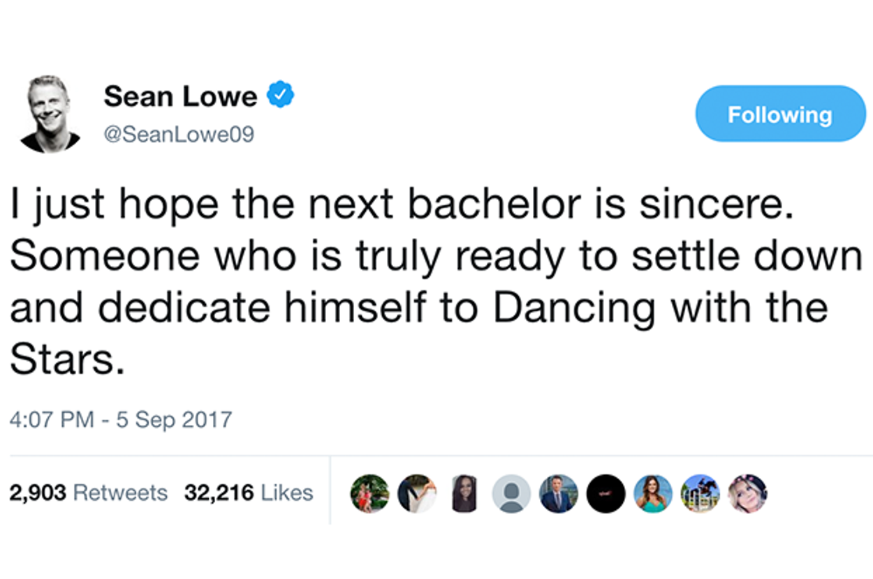This screenshot has width=873, height=579.
Task: Click the blue verified badge
Action: [281, 96]
